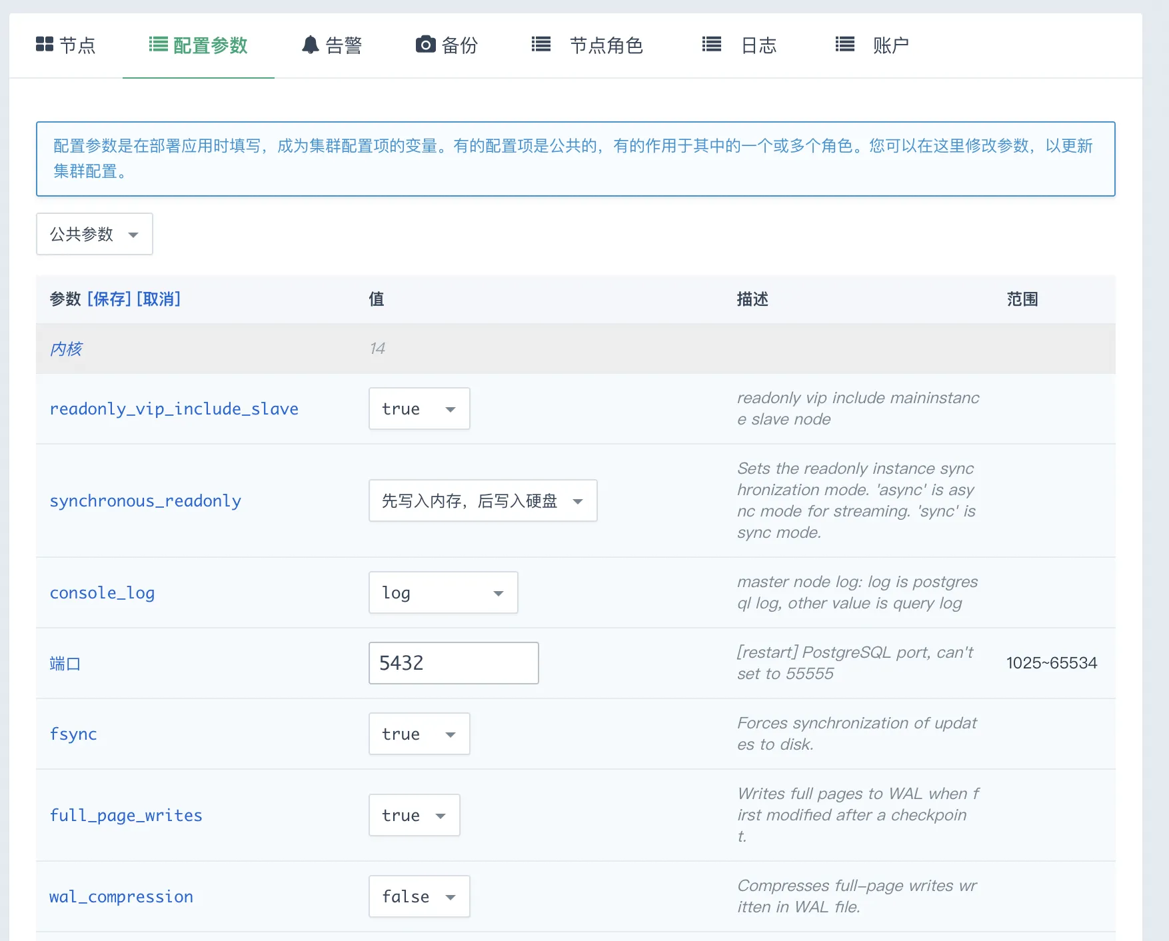Image resolution: width=1169 pixels, height=941 pixels.
Task: Open the fsync value dropdown
Action: coord(419,734)
